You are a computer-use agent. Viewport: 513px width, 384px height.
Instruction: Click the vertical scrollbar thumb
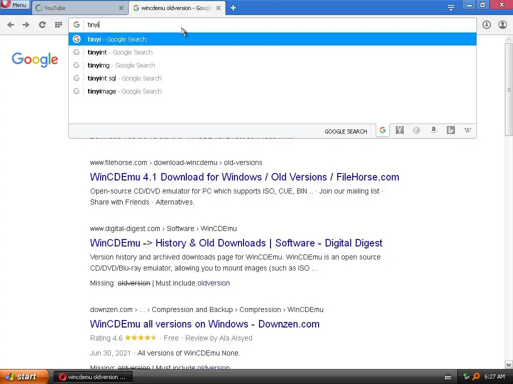point(509,89)
